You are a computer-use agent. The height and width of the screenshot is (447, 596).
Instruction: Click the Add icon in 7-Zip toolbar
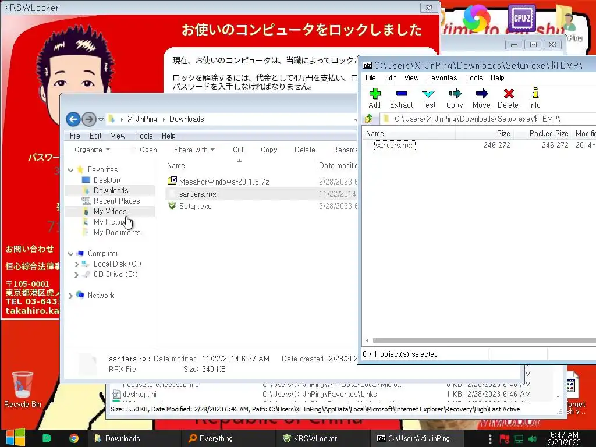pos(375,94)
